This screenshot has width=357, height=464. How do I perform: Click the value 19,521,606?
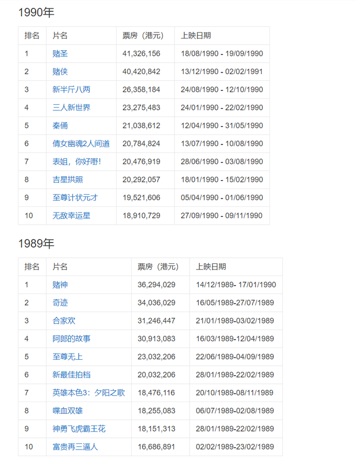[x=142, y=197]
